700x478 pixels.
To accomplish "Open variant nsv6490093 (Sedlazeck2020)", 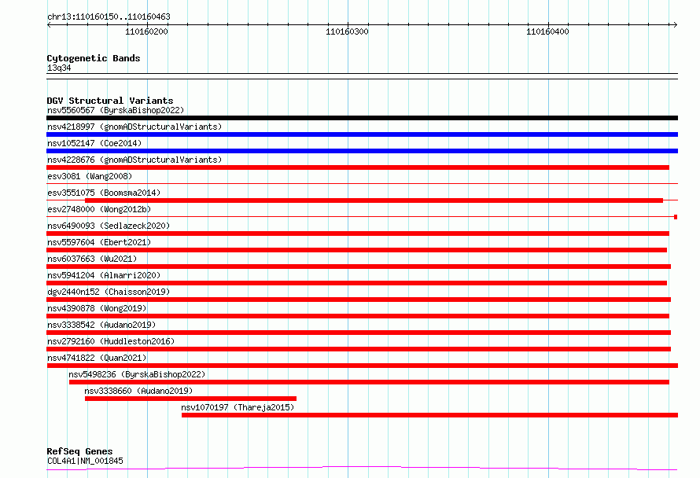I will (109, 226).
